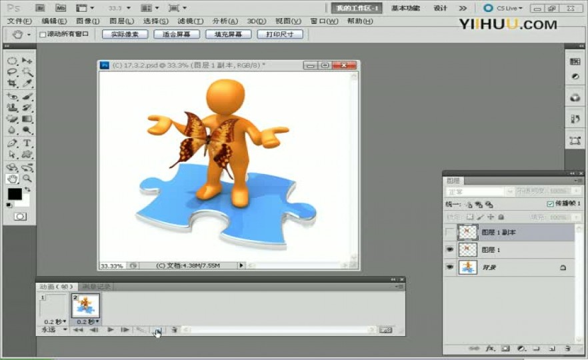588x360 pixels.
Task: Delete layer using trash icon in Layers panel
Action: pos(567,349)
